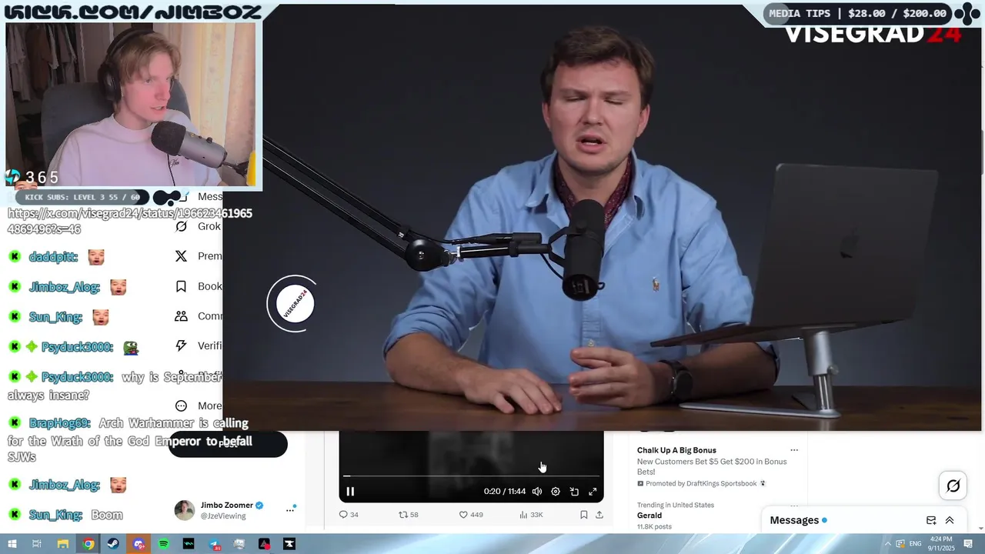Click the visegrad24 status link in chat
985x554 pixels.
pos(129,221)
